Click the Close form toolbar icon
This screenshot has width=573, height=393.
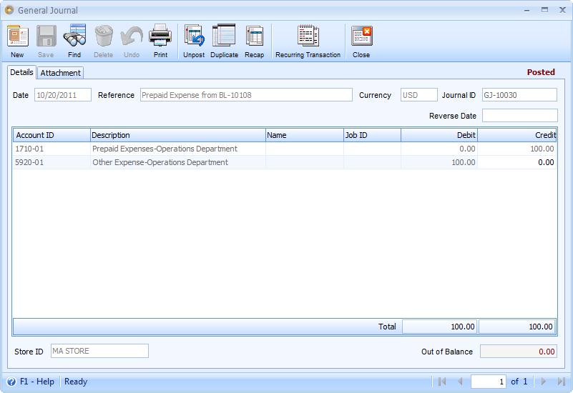click(x=361, y=36)
